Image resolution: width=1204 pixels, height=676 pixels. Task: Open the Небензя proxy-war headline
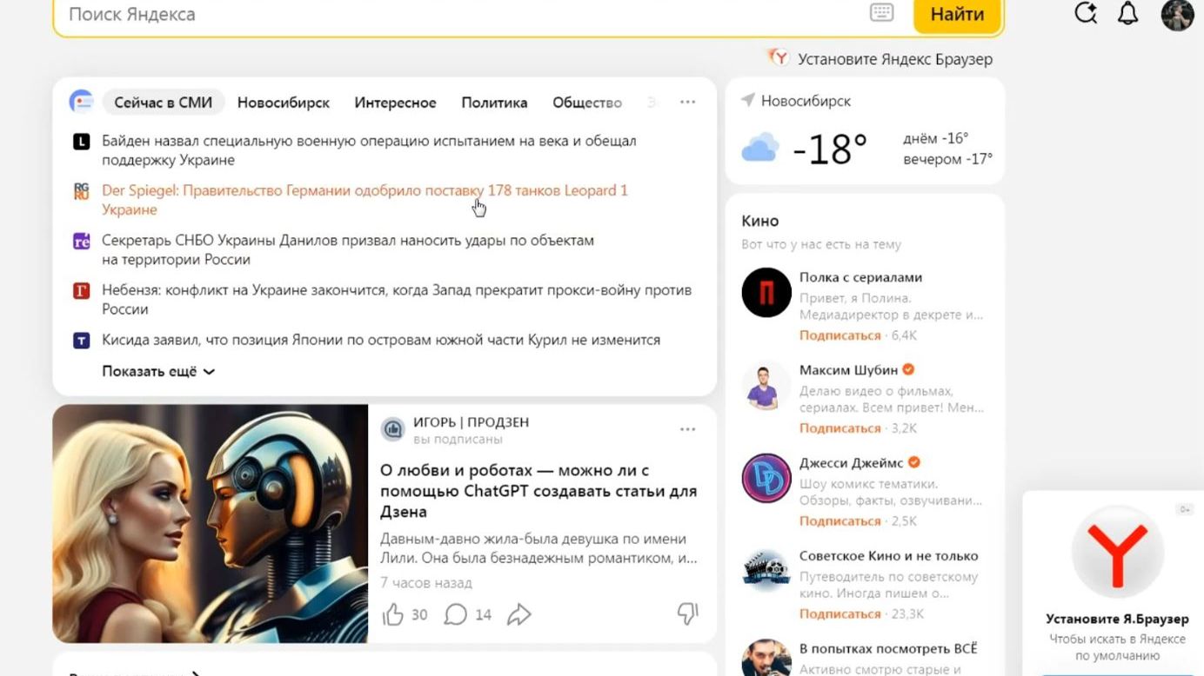[397, 299]
